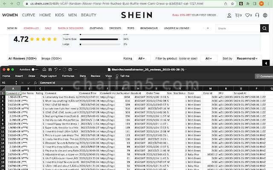
Task: Click the browser forward arrow
Action: 12,3
